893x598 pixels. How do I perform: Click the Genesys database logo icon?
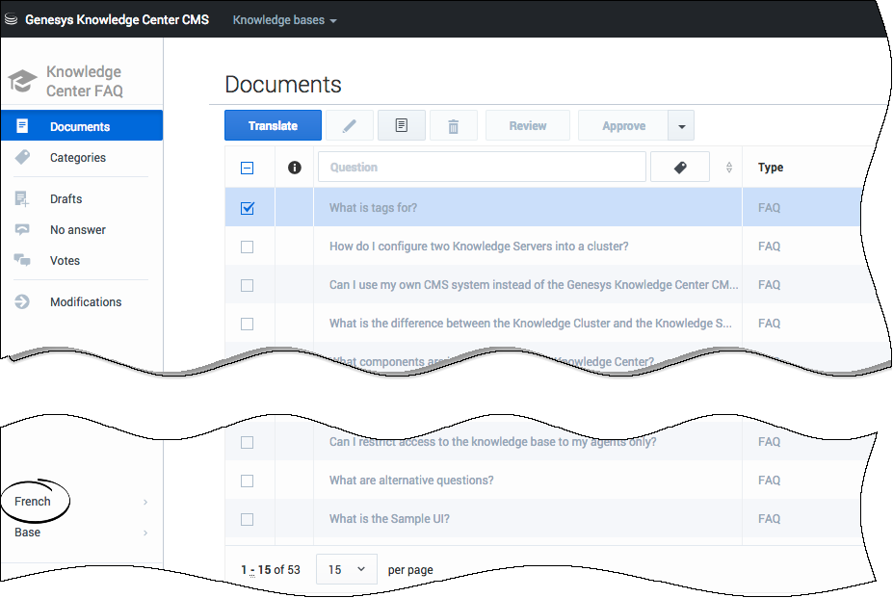pos(12,19)
